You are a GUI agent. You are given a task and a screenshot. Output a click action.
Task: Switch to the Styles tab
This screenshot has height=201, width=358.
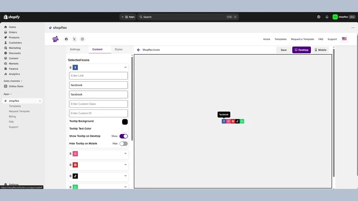coord(119,50)
